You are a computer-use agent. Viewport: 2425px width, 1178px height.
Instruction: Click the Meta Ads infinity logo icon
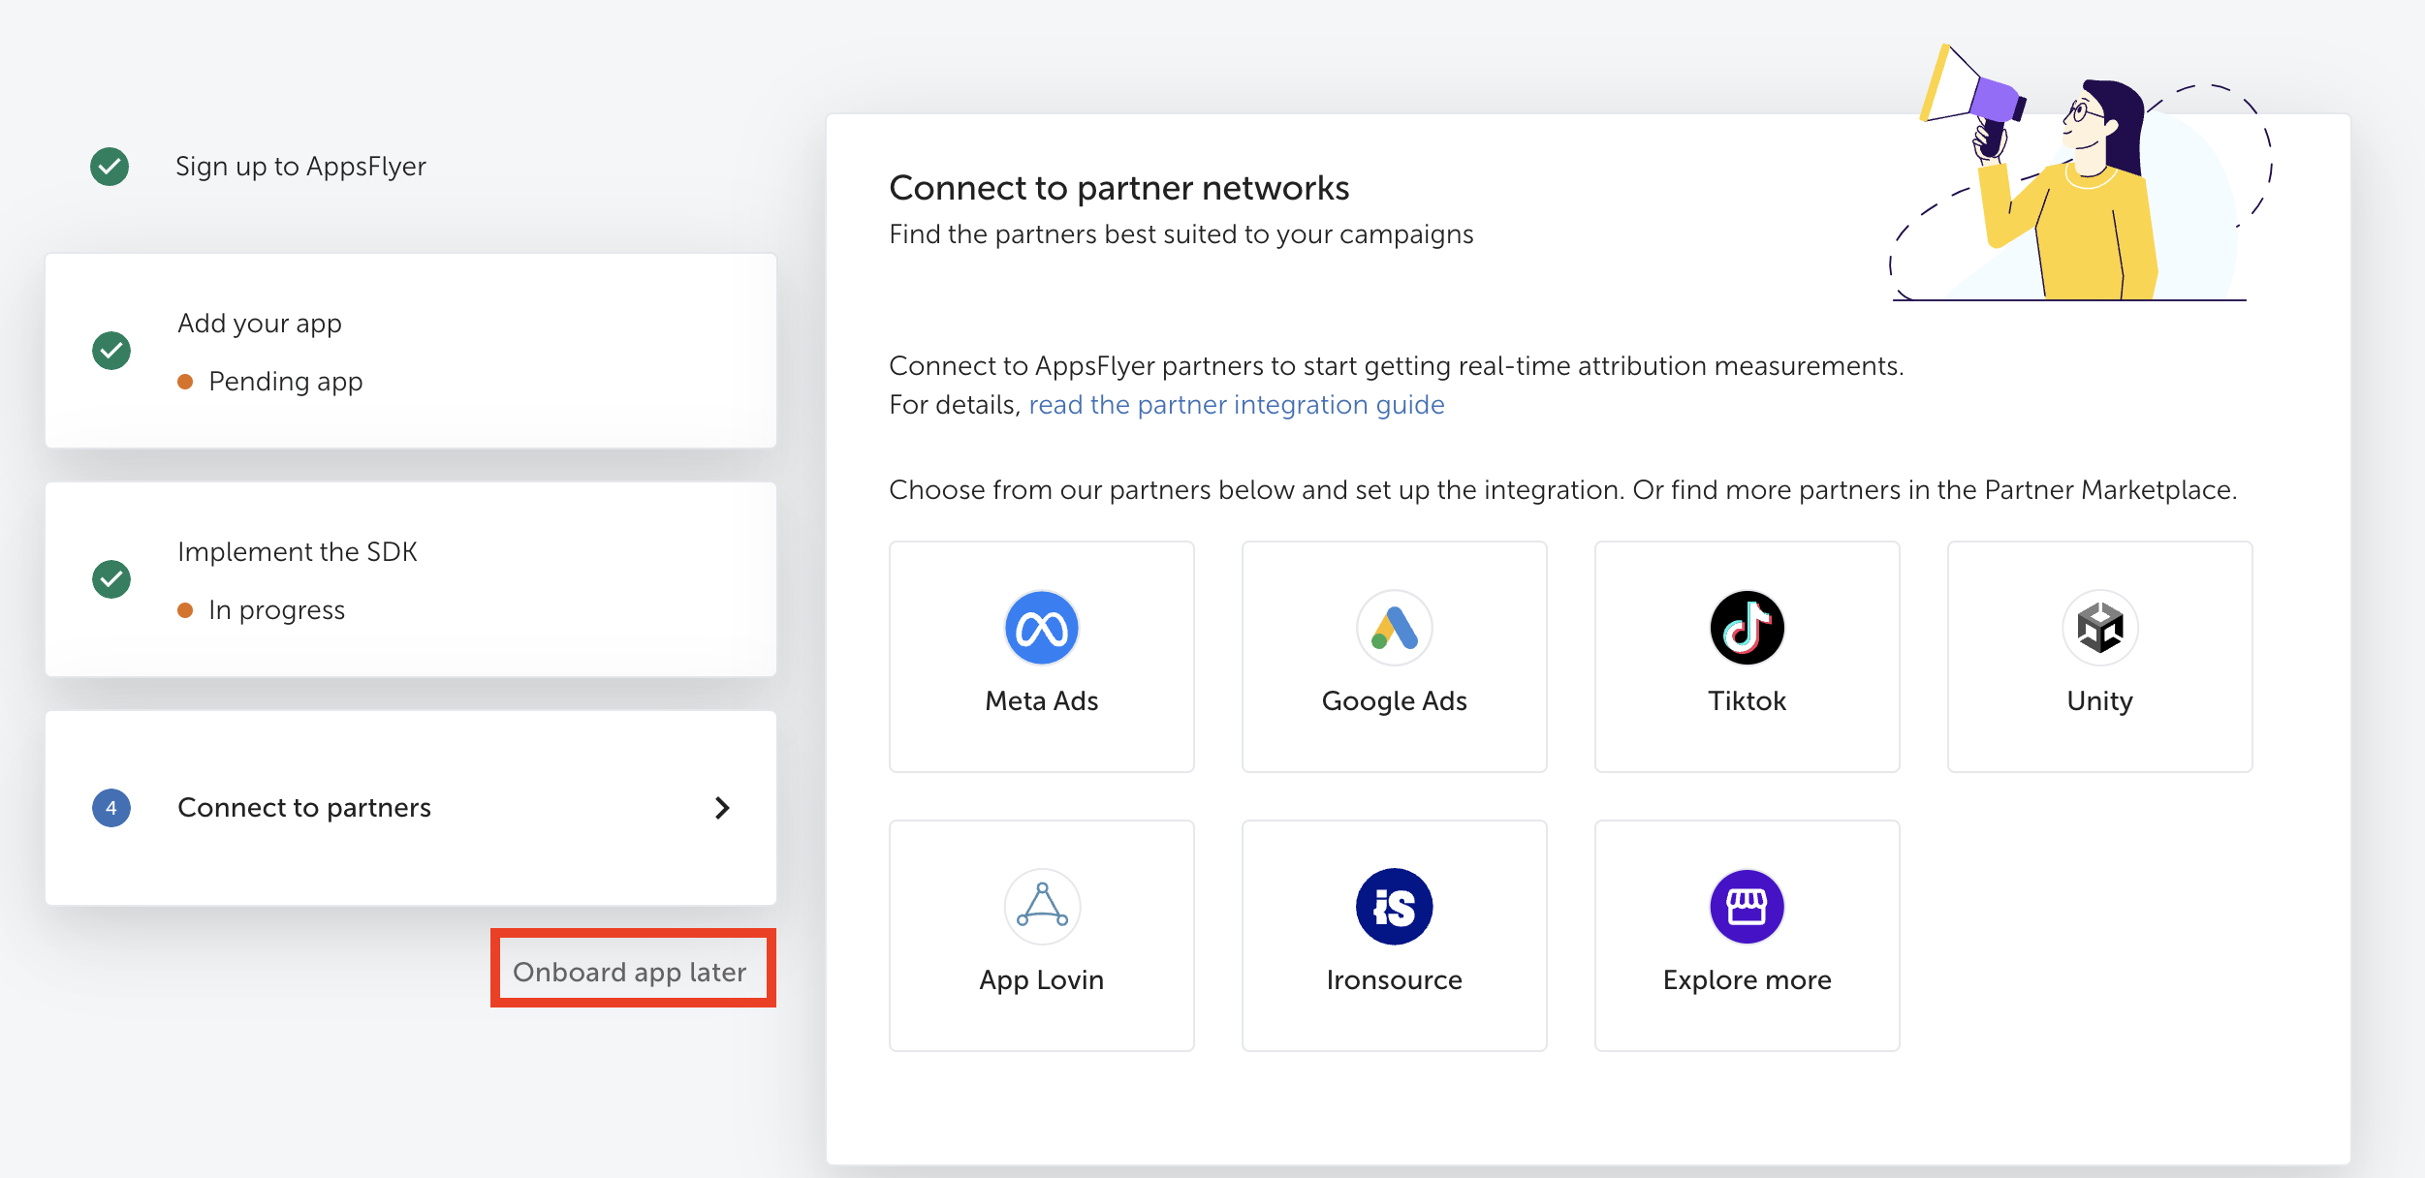[x=1041, y=628]
